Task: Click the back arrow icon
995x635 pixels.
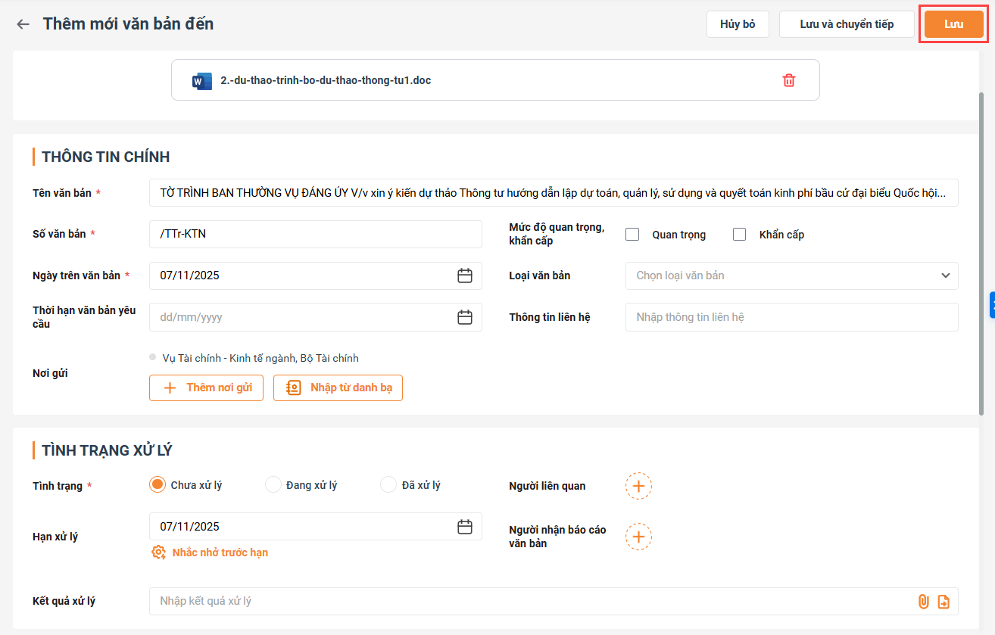Action: [23, 24]
